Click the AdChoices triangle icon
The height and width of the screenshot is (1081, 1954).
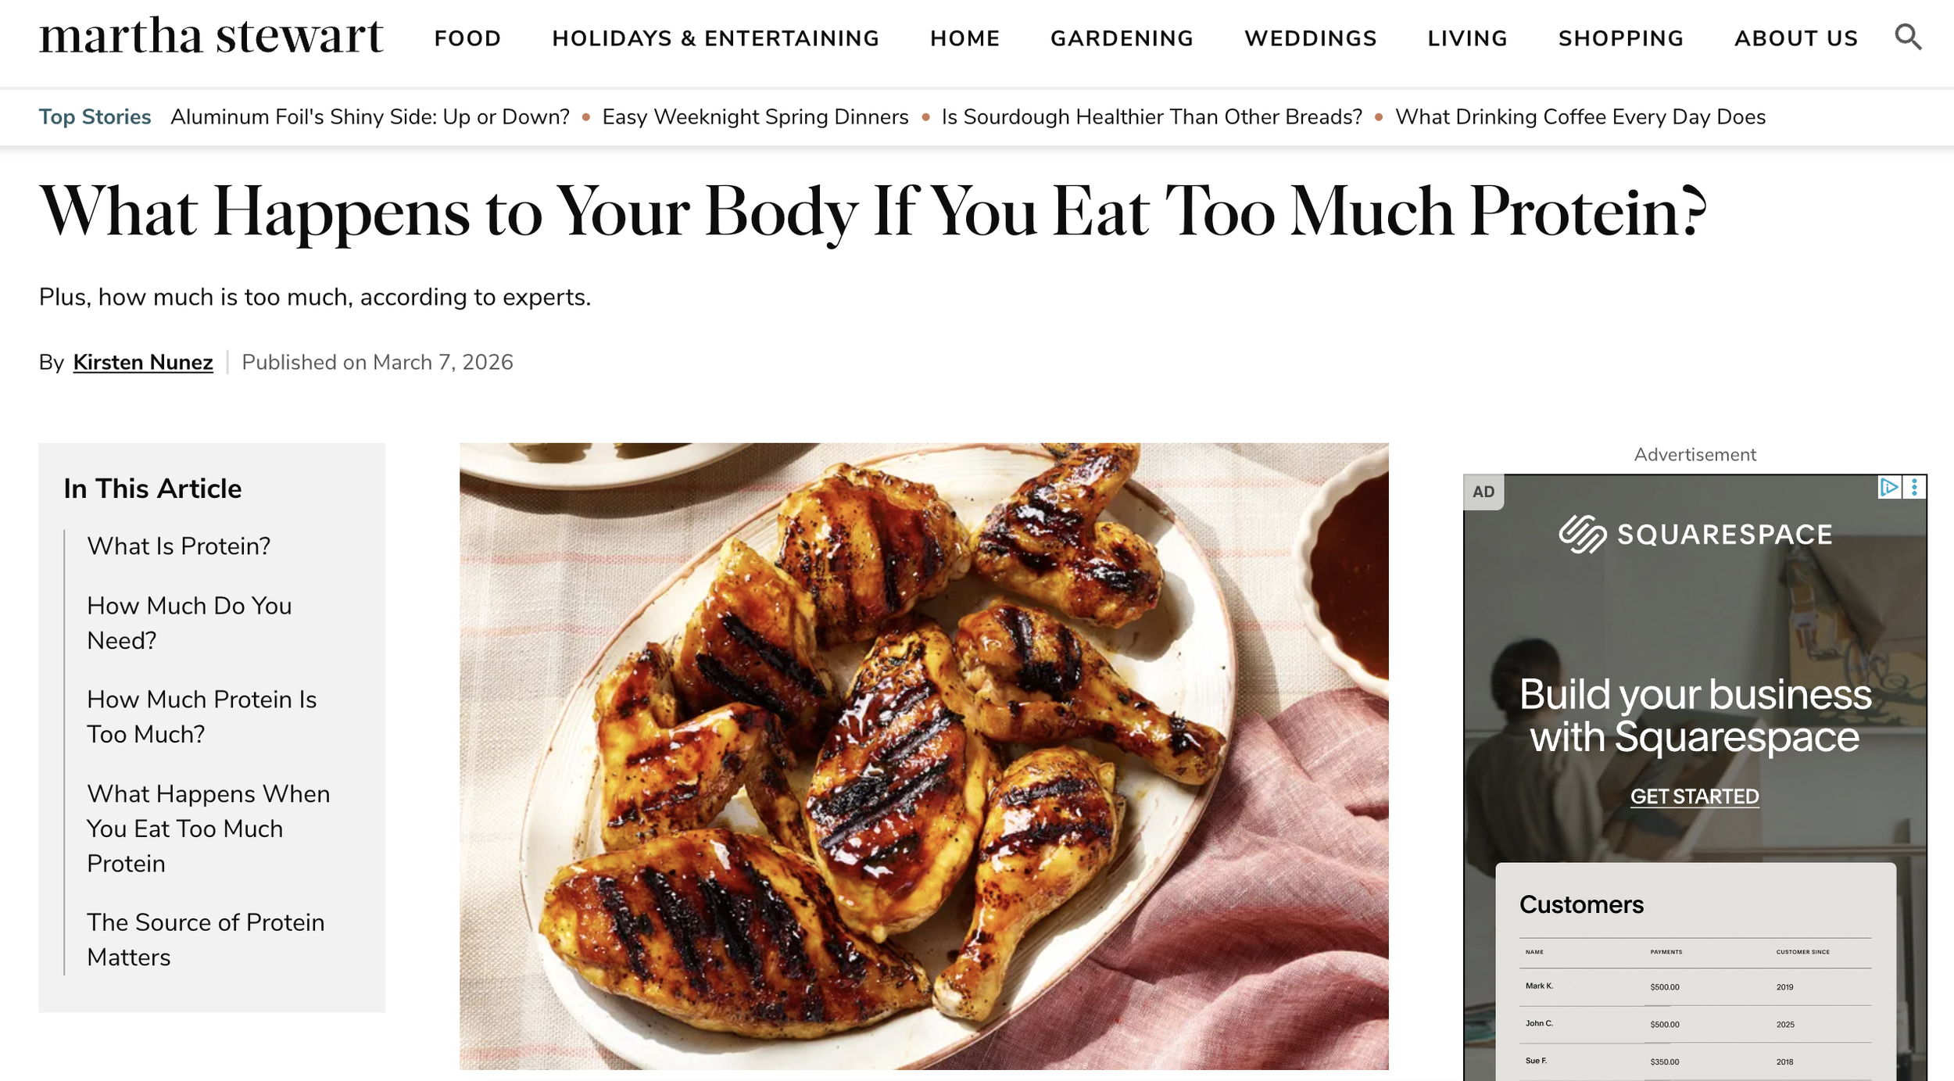(x=1888, y=488)
